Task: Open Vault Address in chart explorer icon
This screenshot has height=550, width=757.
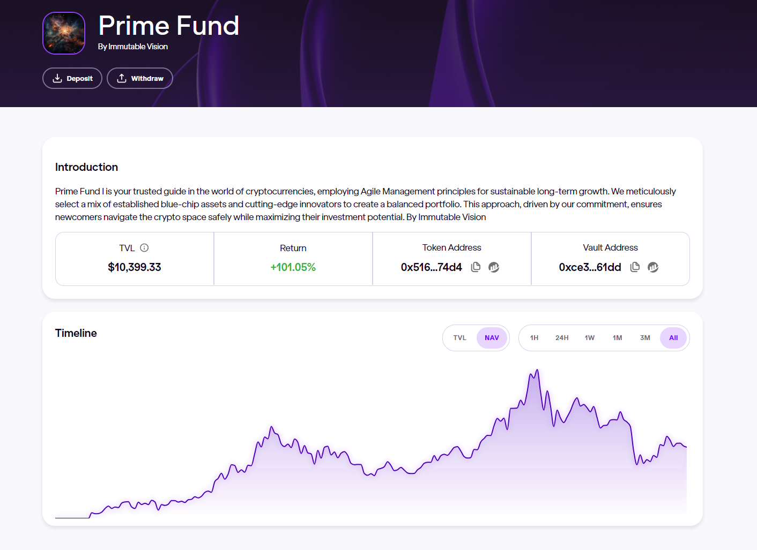Action: click(653, 267)
